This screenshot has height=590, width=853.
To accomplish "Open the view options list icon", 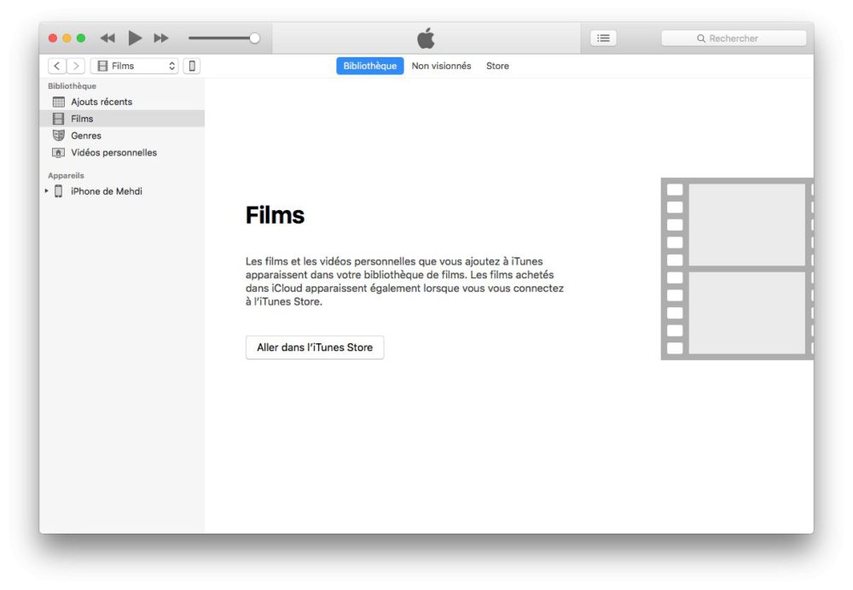I will click(x=603, y=38).
